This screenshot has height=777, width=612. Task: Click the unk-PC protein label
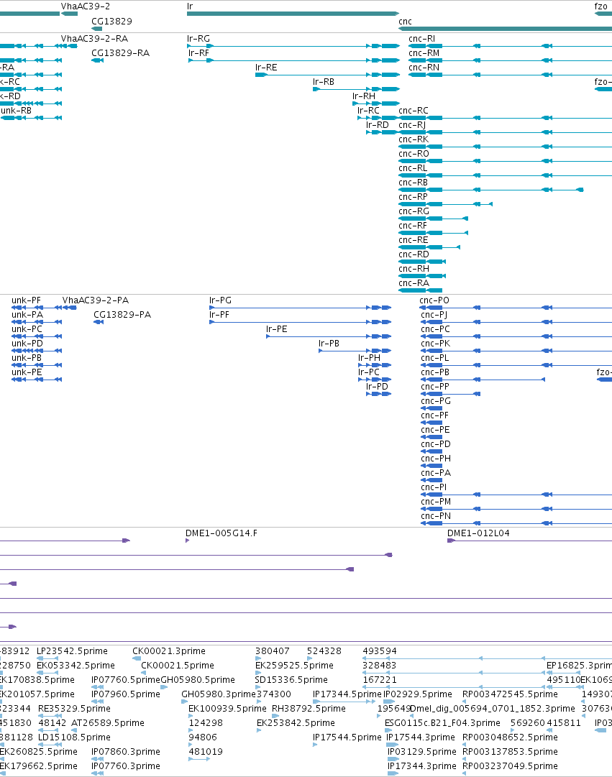[27, 329]
